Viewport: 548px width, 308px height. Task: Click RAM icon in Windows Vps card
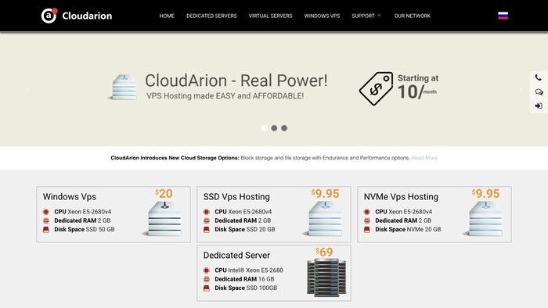tap(46, 220)
